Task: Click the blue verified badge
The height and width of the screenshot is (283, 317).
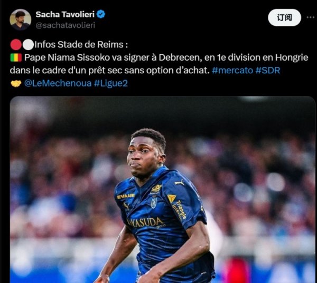Action: pos(101,14)
